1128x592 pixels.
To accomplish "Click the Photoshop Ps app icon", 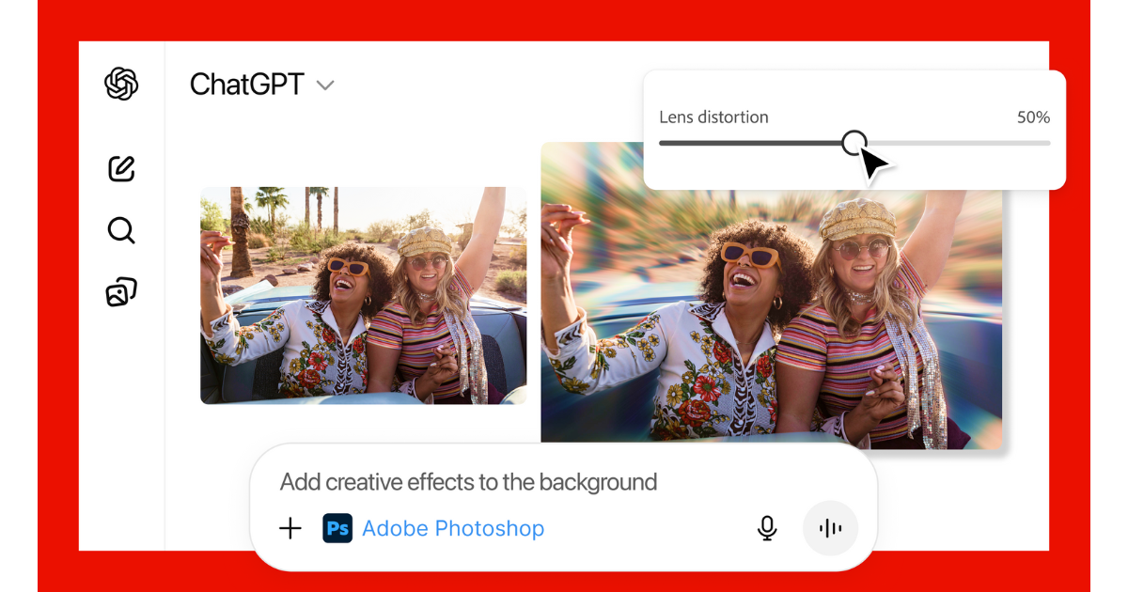I will (337, 528).
